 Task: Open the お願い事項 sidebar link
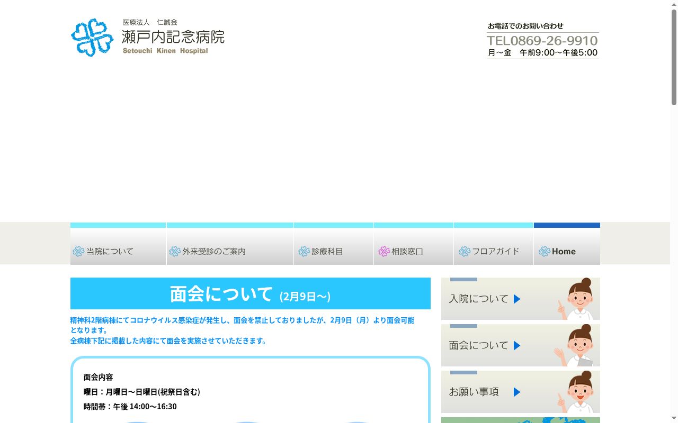[521, 392]
